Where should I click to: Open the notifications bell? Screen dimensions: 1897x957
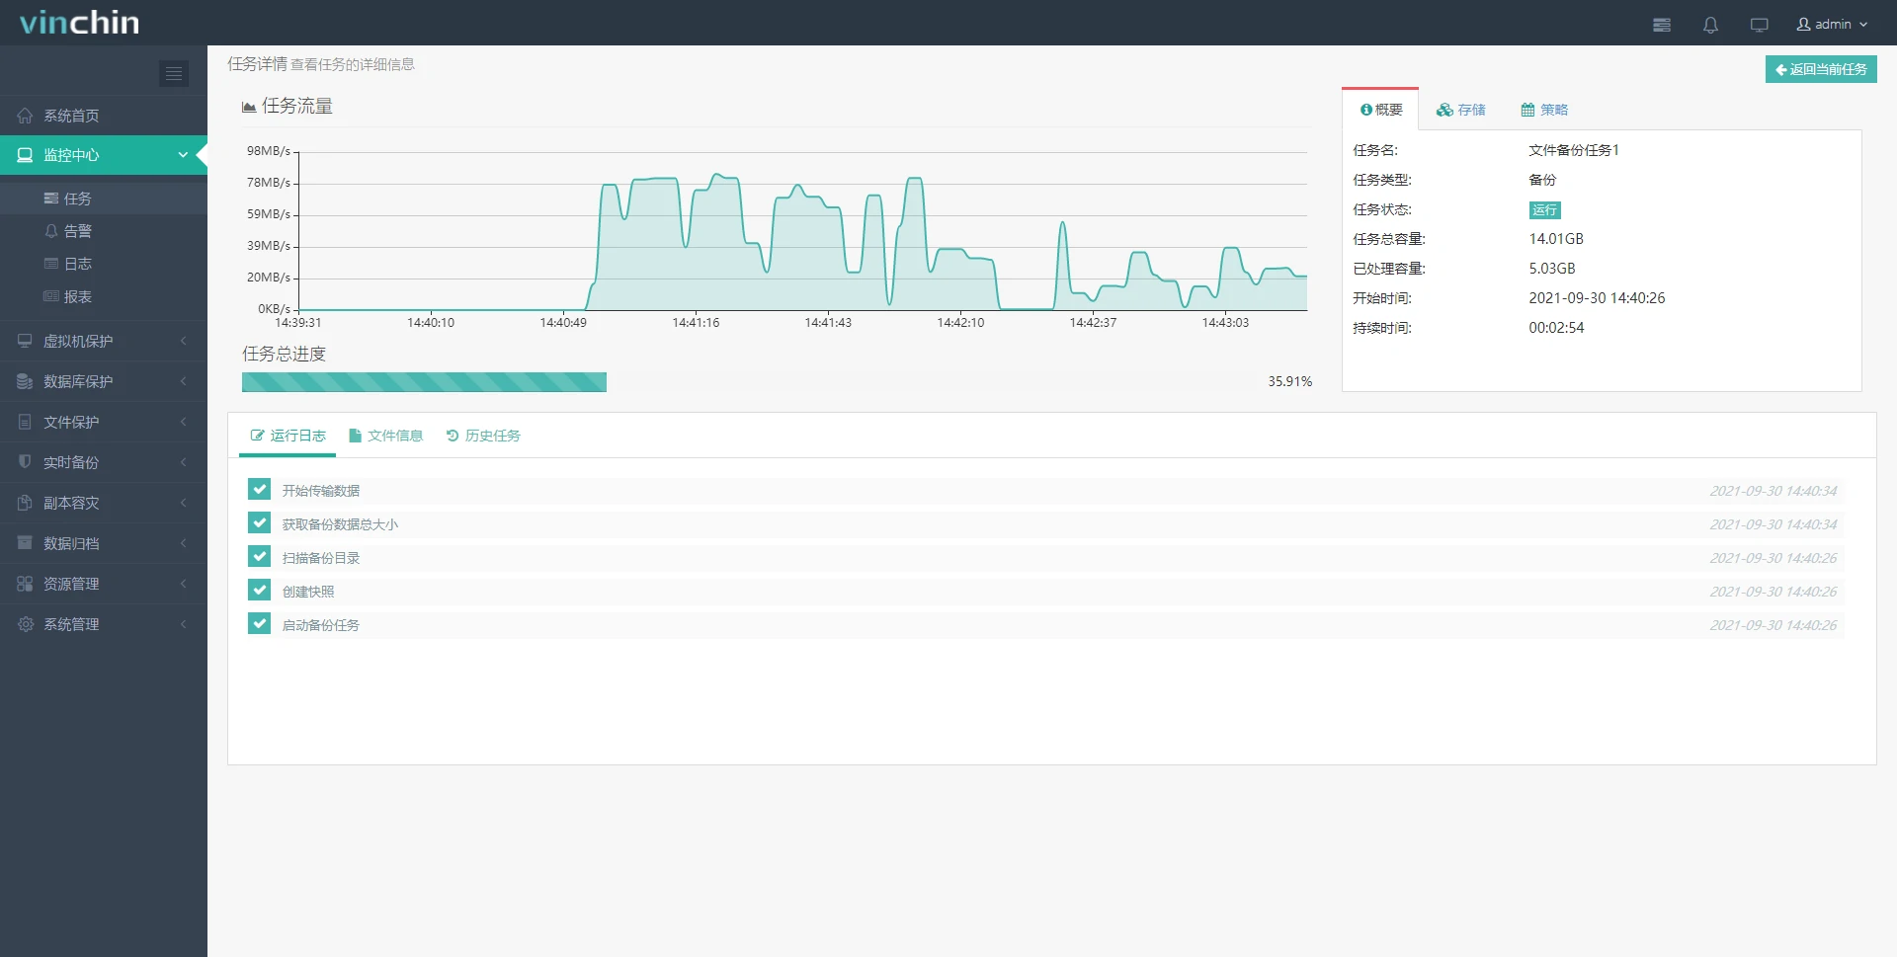pos(1710,25)
